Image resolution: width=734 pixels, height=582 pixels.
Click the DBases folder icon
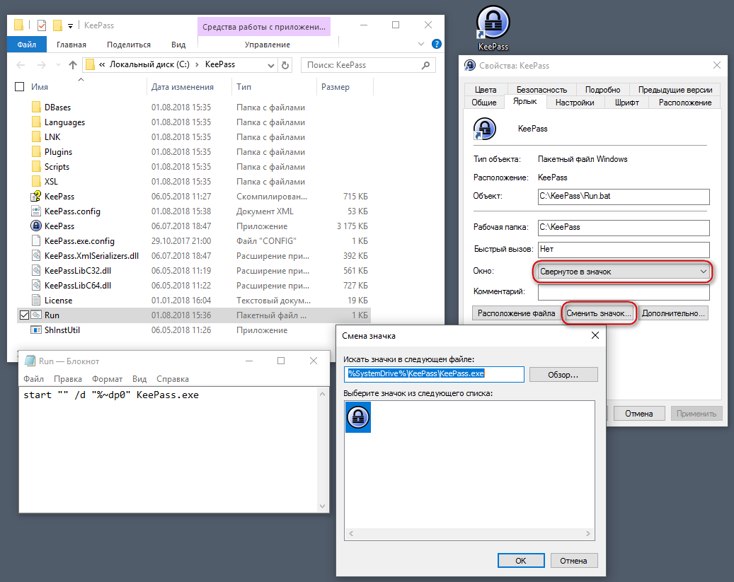(x=36, y=107)
